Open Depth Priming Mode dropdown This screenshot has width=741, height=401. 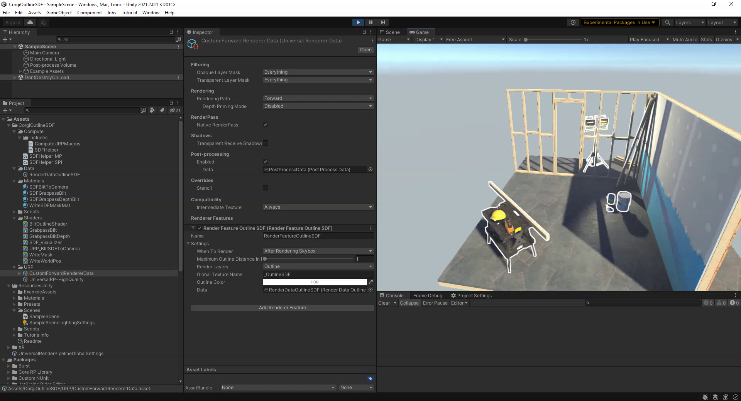click(318, 106)
